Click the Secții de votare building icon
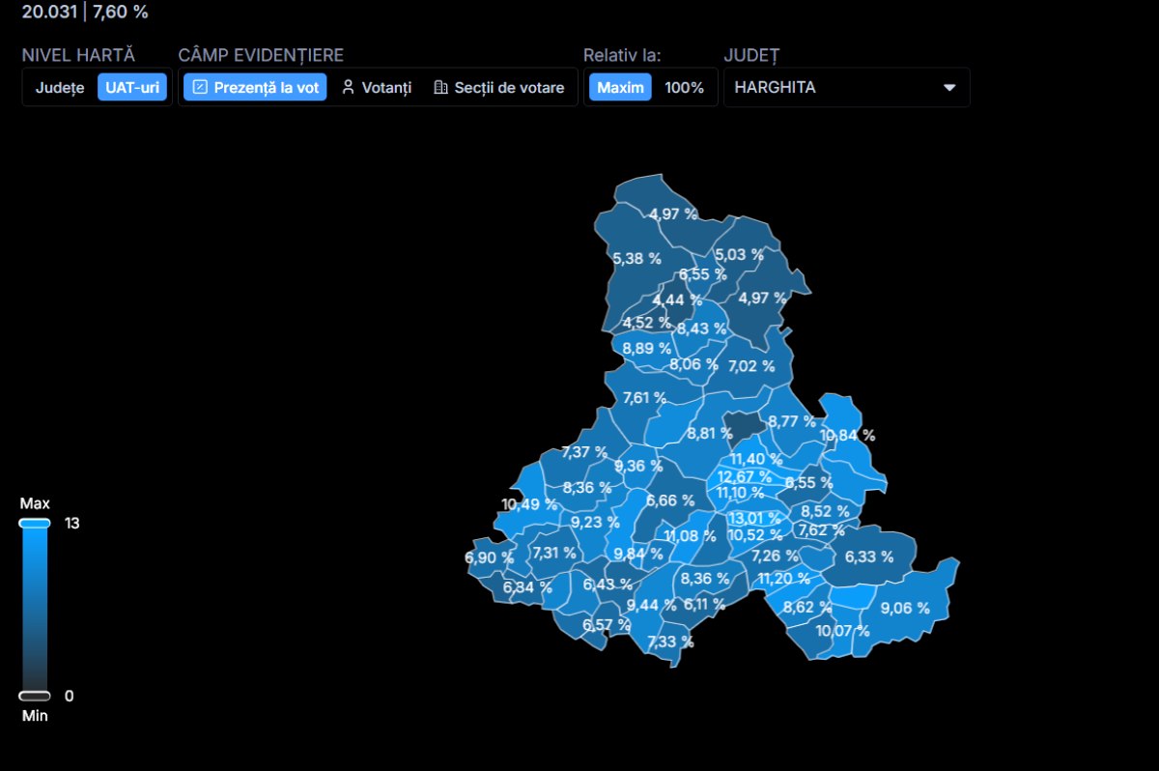The image size is (1159, 771). tap(440, 87)
